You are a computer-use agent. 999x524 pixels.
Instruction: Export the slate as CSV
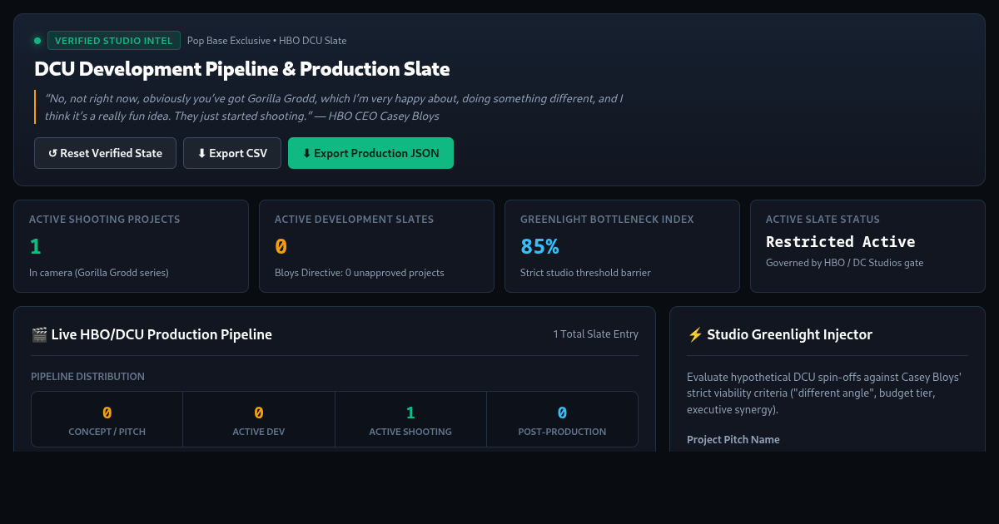pos(232,153)
